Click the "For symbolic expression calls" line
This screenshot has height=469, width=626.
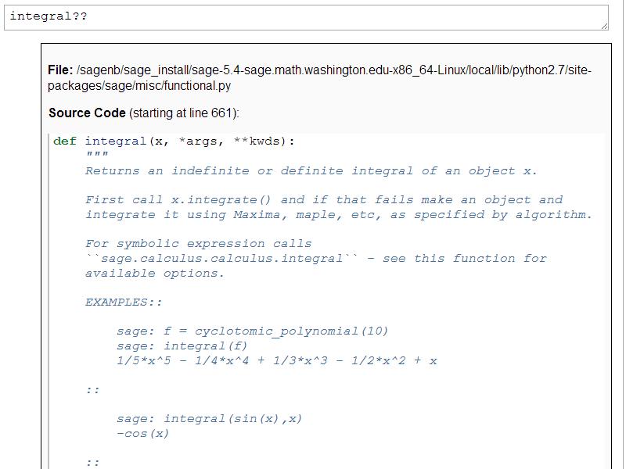point(199,244)
